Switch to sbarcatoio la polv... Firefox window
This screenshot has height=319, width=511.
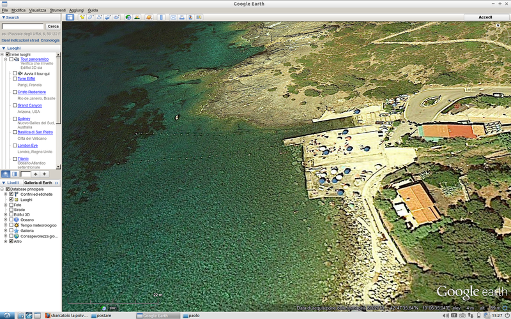tap(66, 315)
